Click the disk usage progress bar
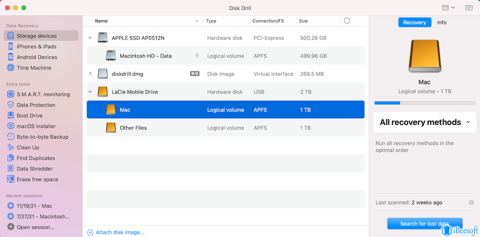 [x=425, y=103]
